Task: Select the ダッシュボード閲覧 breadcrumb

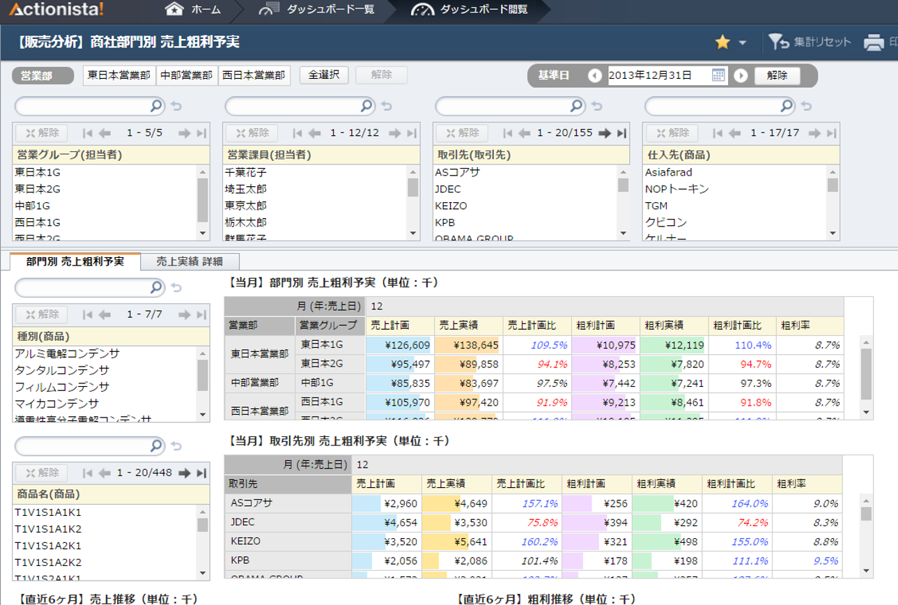Action: point(469,10)
